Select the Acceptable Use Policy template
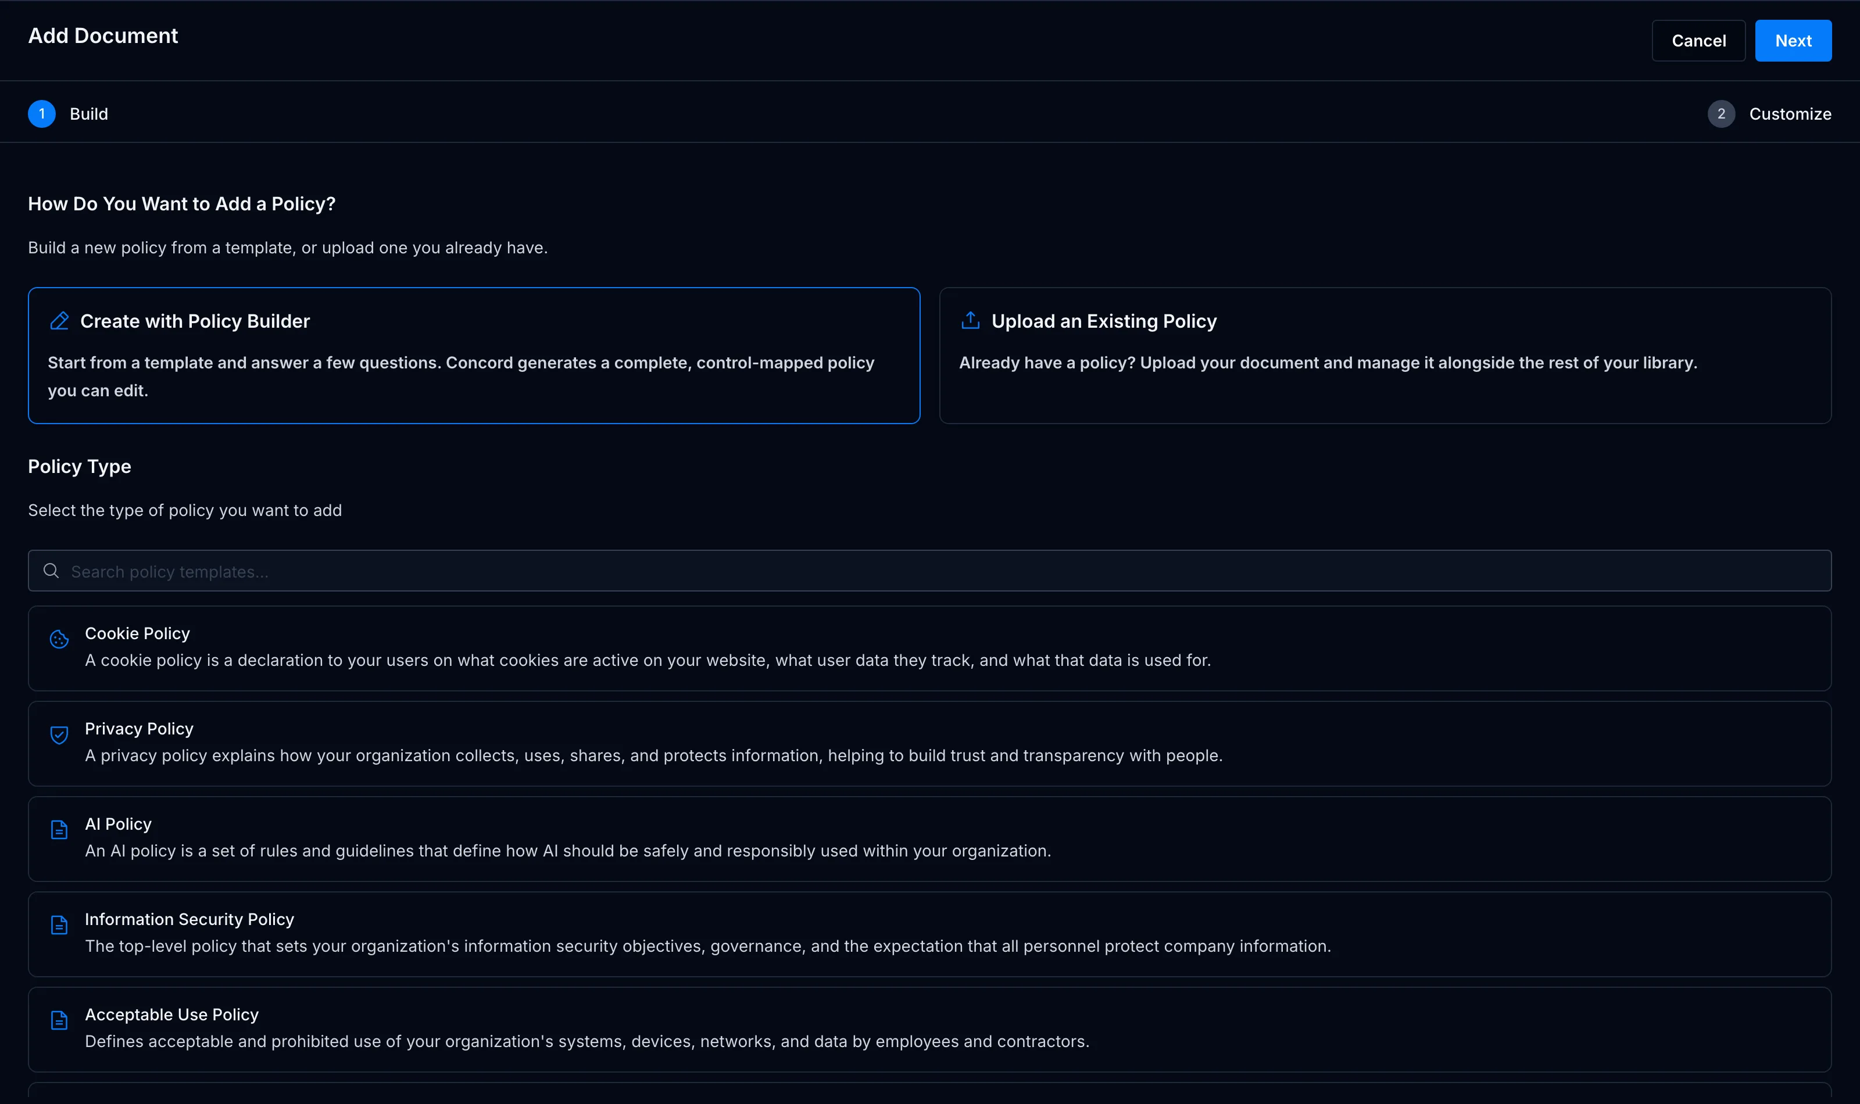 tap(930, 1029)
